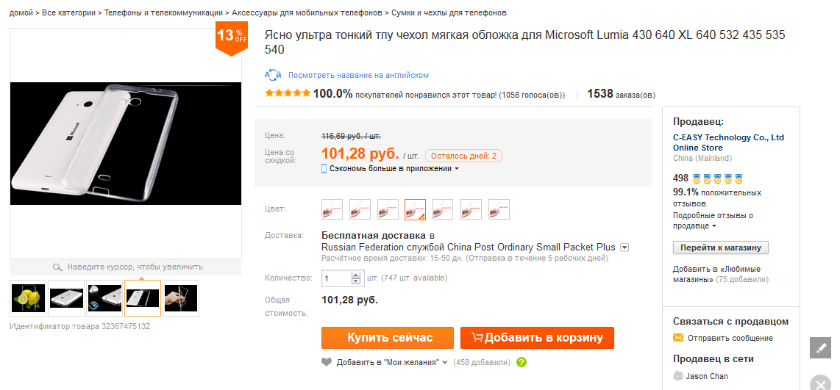Click the five-star product rating
This screenshot has width=840, height=390.
[287, 94]
